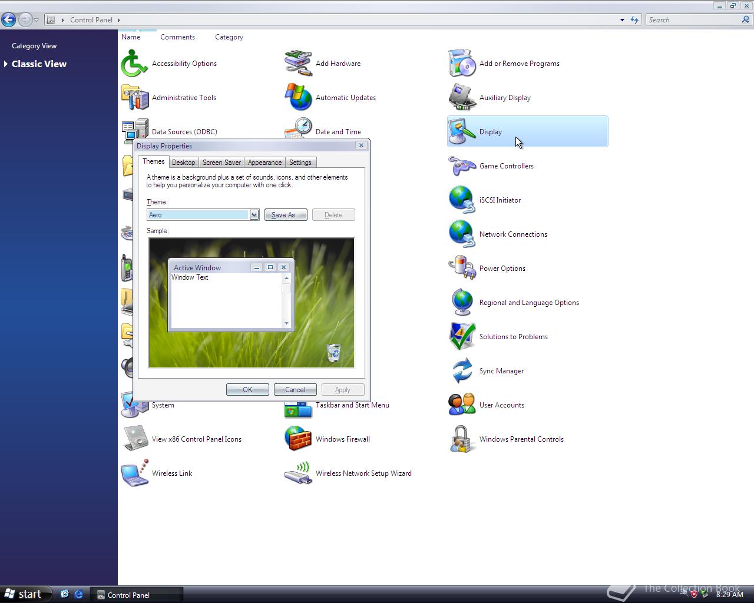Open the Windows Firewall icon
754x603 pixels.
298,439
